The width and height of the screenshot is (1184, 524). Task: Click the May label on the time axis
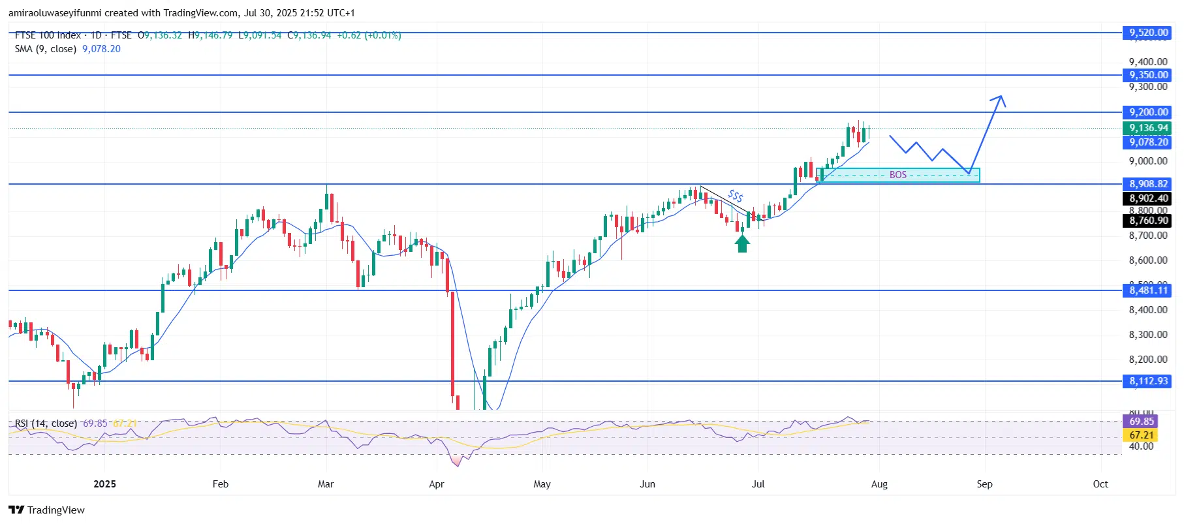(x=542, y=484)
